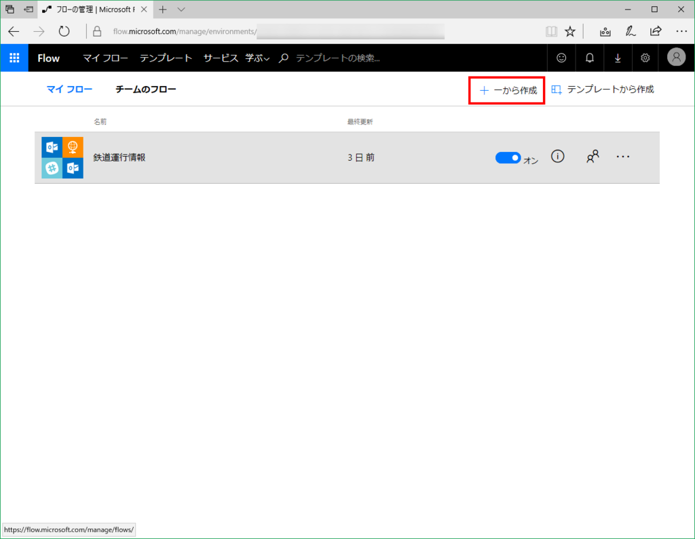The width and height of the screenshot is (695, 539).
Task: Open テンプレート menu item
Action: tap(166, 58)
